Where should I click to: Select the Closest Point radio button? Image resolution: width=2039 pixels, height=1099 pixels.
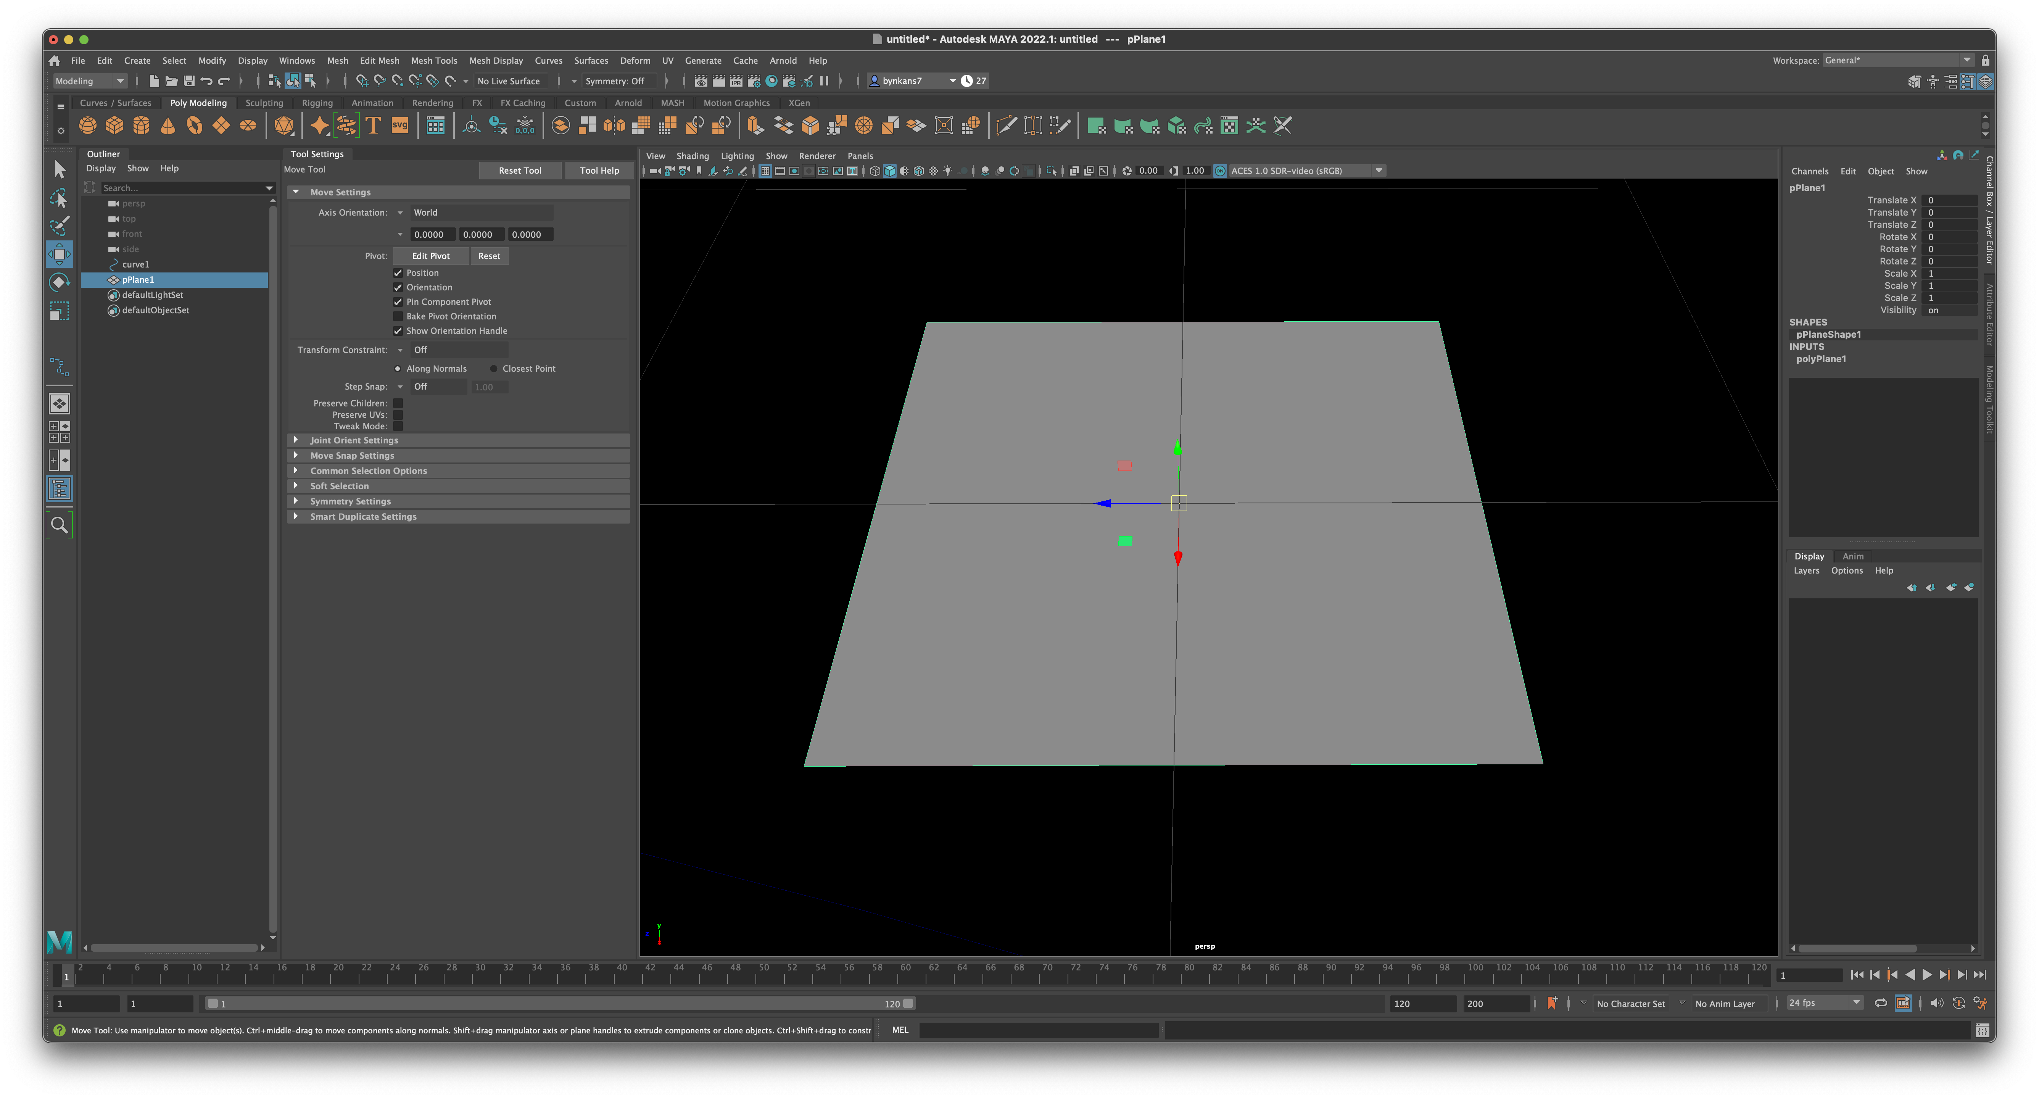tap(494, 368)
